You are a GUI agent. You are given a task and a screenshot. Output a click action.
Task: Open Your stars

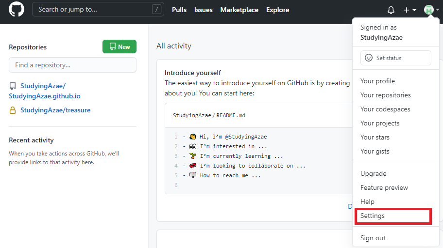coord(375,137)
